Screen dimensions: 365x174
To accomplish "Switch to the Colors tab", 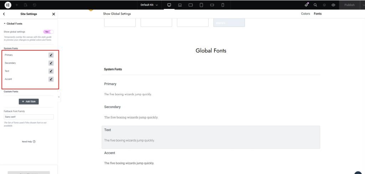I will coord(305,14).
